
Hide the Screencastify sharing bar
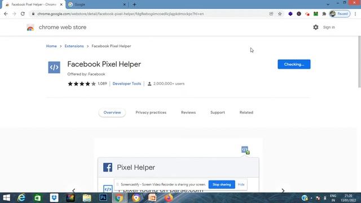(241, 184)
